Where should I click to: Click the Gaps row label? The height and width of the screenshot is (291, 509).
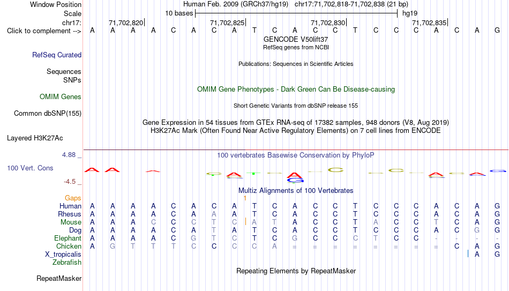(x=73, y=198)
